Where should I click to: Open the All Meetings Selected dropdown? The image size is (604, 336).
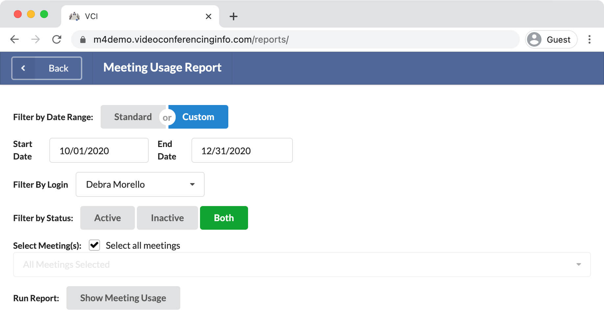(302, 264)
